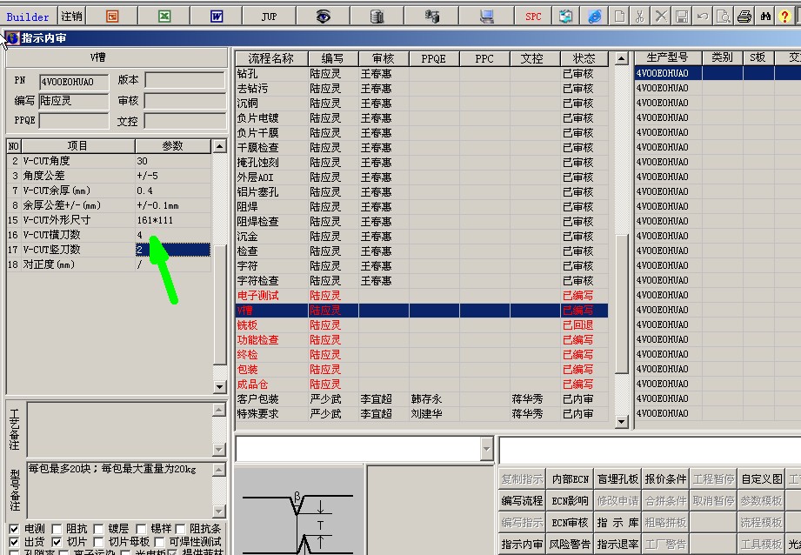
Task: Click the Excel export toolbar icon
Action: click(x=164, y=17)
